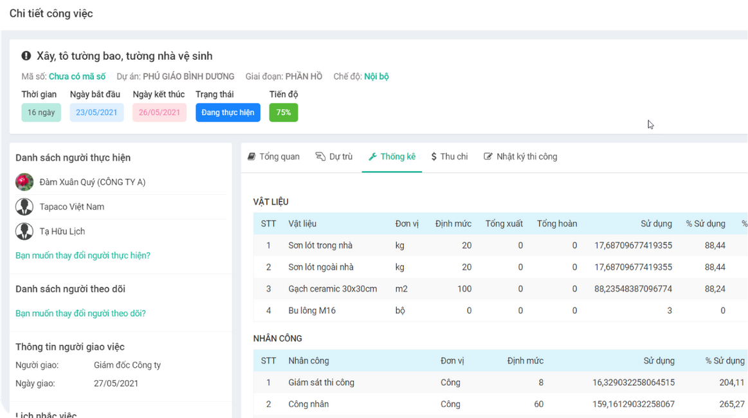
Task: Click the wrench icon on Thống kê tab
Action: click(372, 156)
